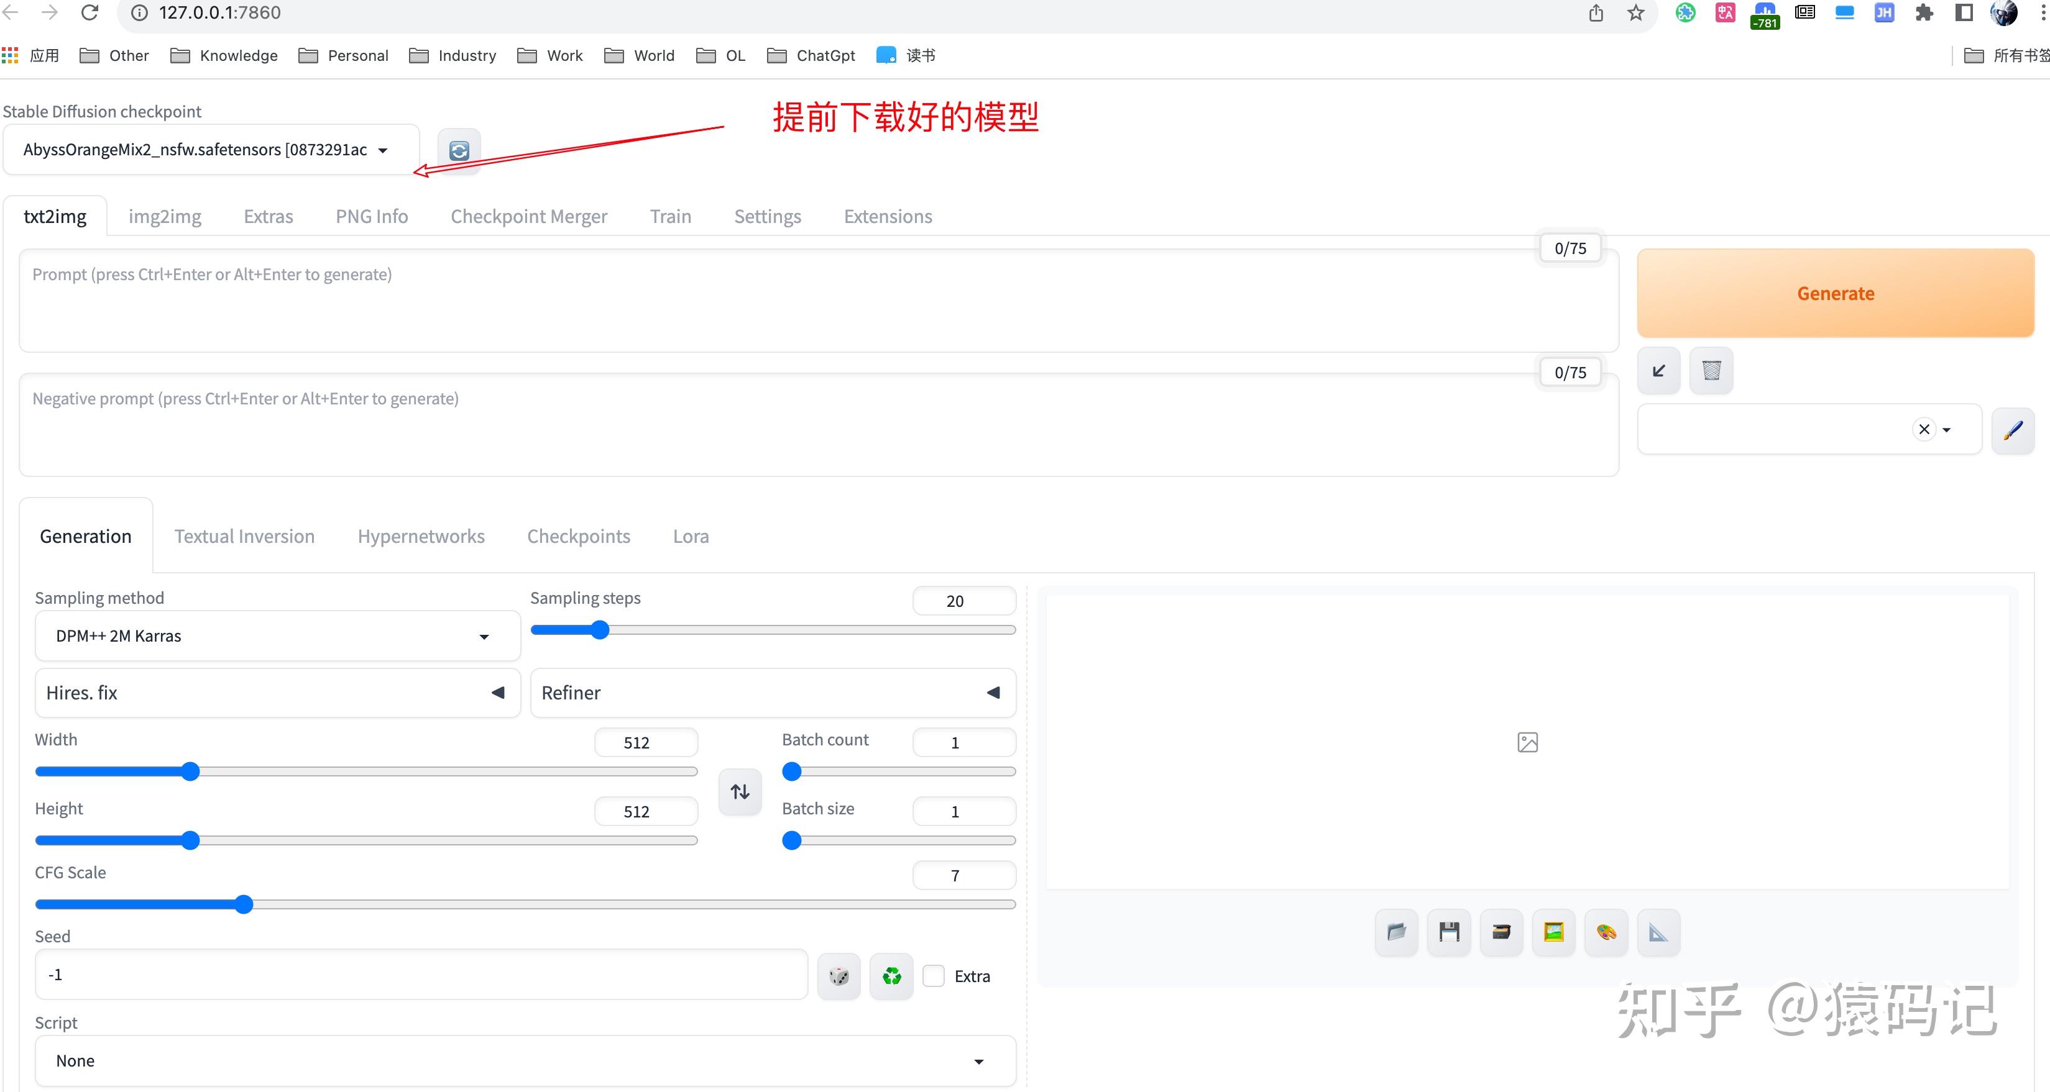Open the Sampling method dropdown

coord(278,635)
